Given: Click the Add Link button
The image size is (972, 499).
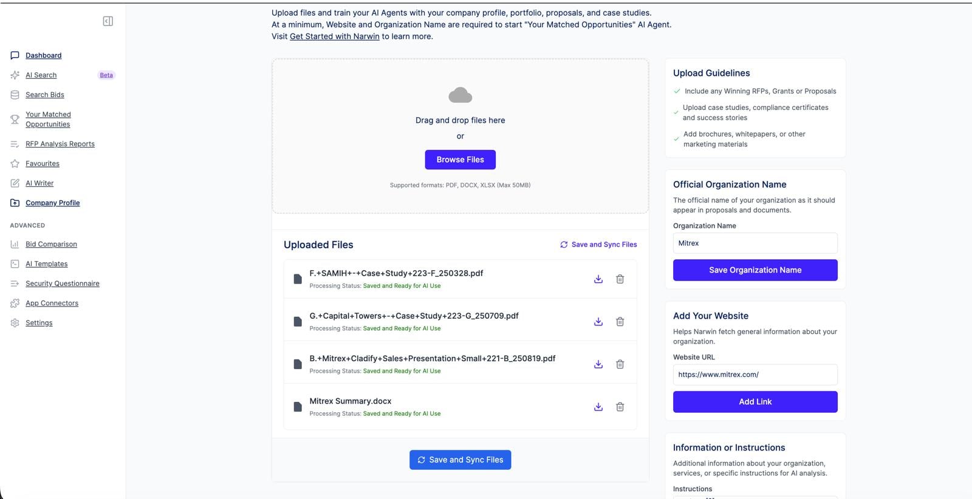Looking at the screenshot, I should coord(755,402).
